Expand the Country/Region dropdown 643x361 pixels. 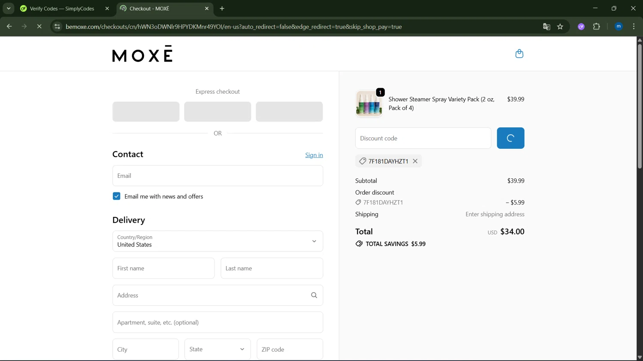click(218, 241)
